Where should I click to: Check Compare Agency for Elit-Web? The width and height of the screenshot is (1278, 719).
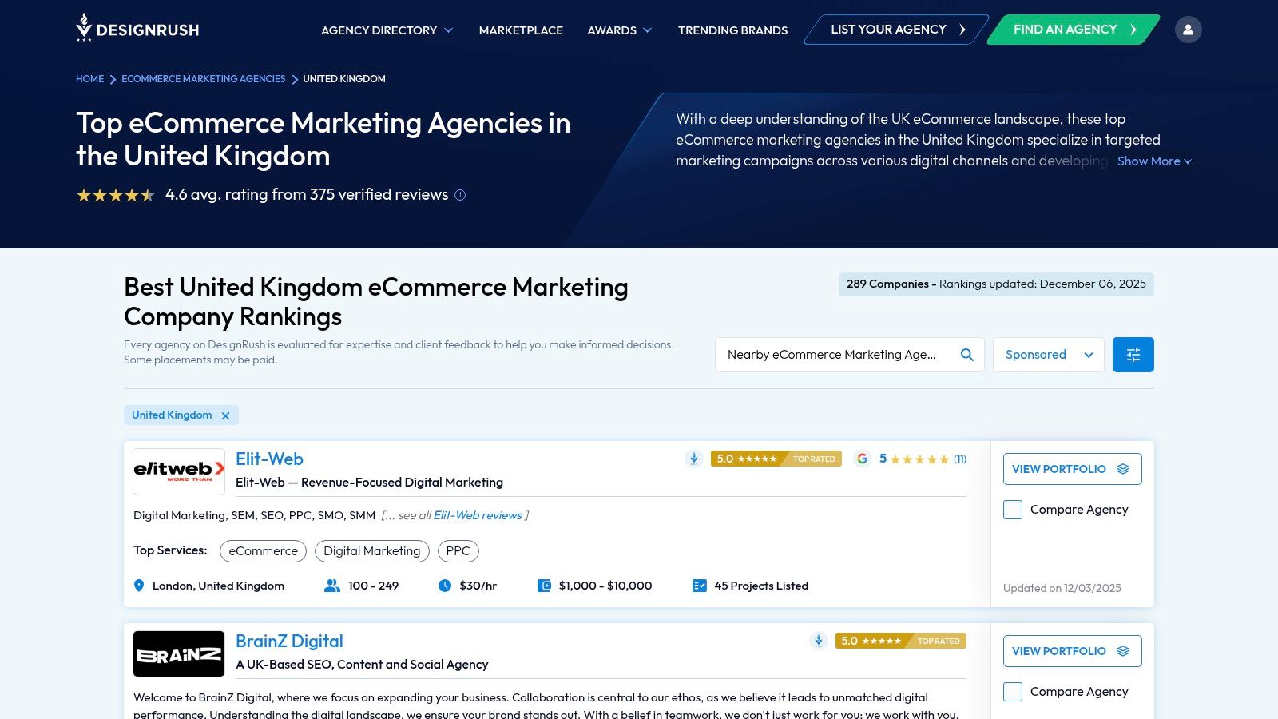1013,510
